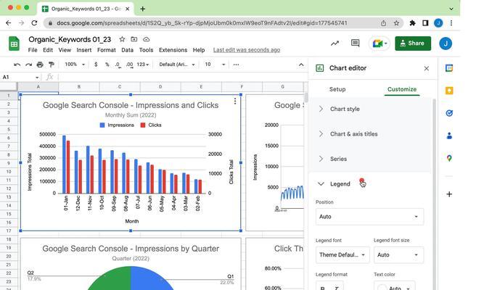
Task: Expand the Chart style section
Action: (x=370, y=109)
